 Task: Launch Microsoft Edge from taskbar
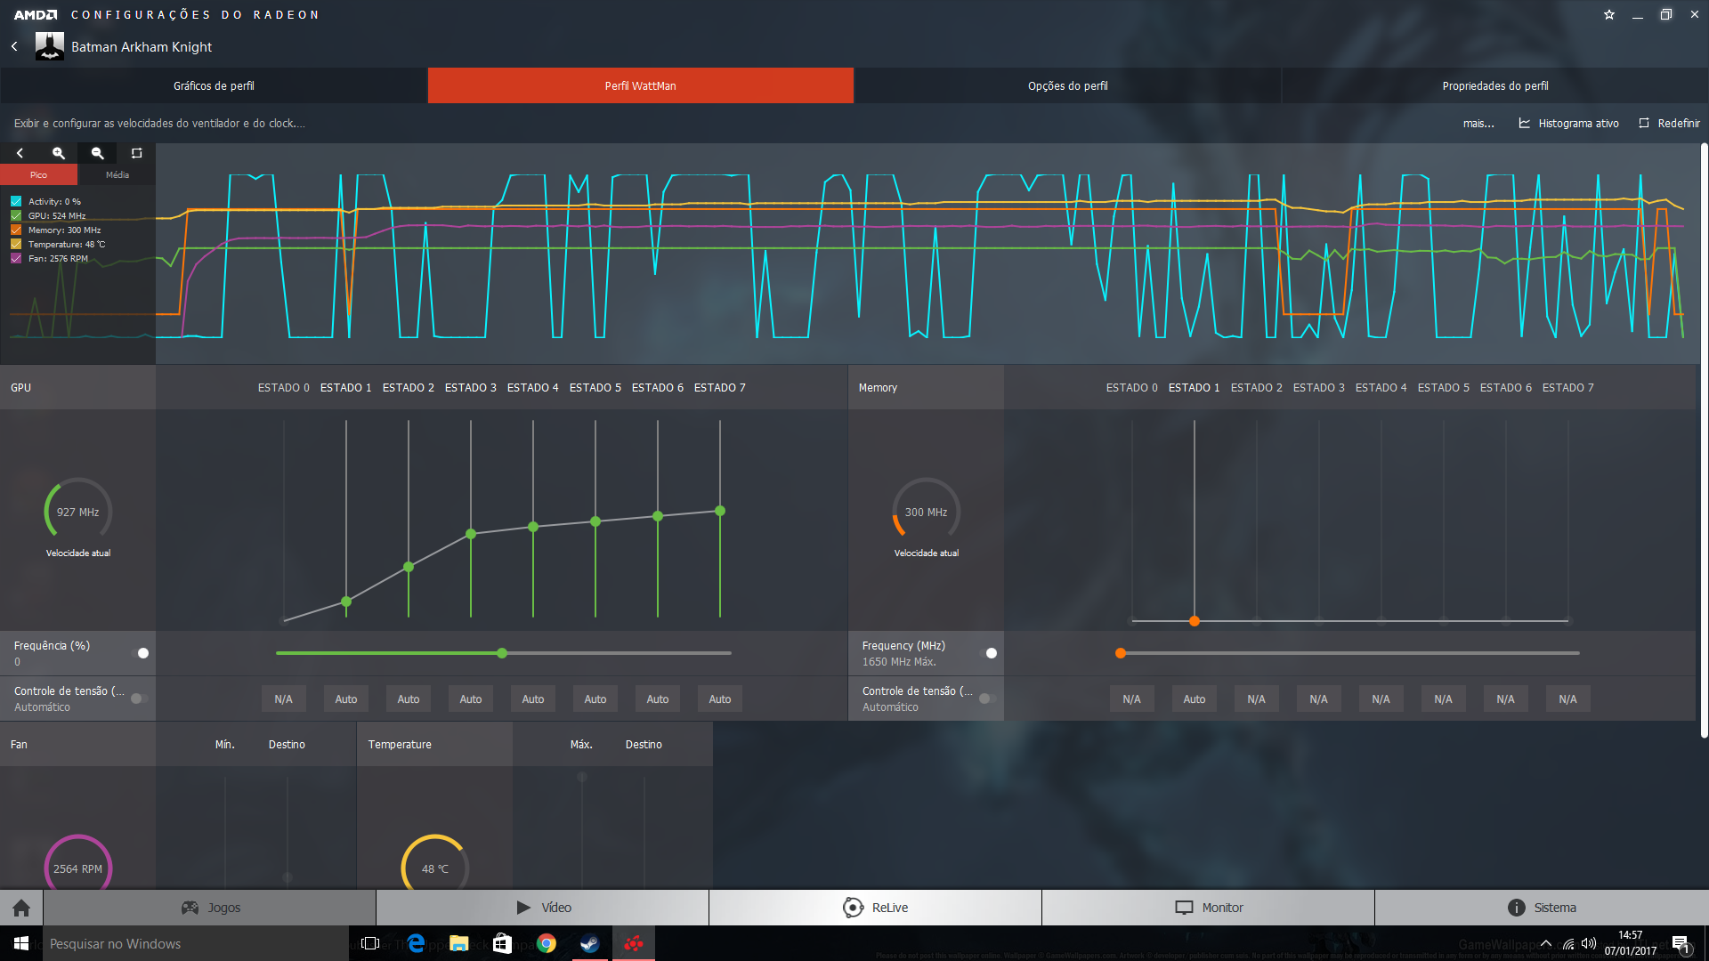coord(416,943)
